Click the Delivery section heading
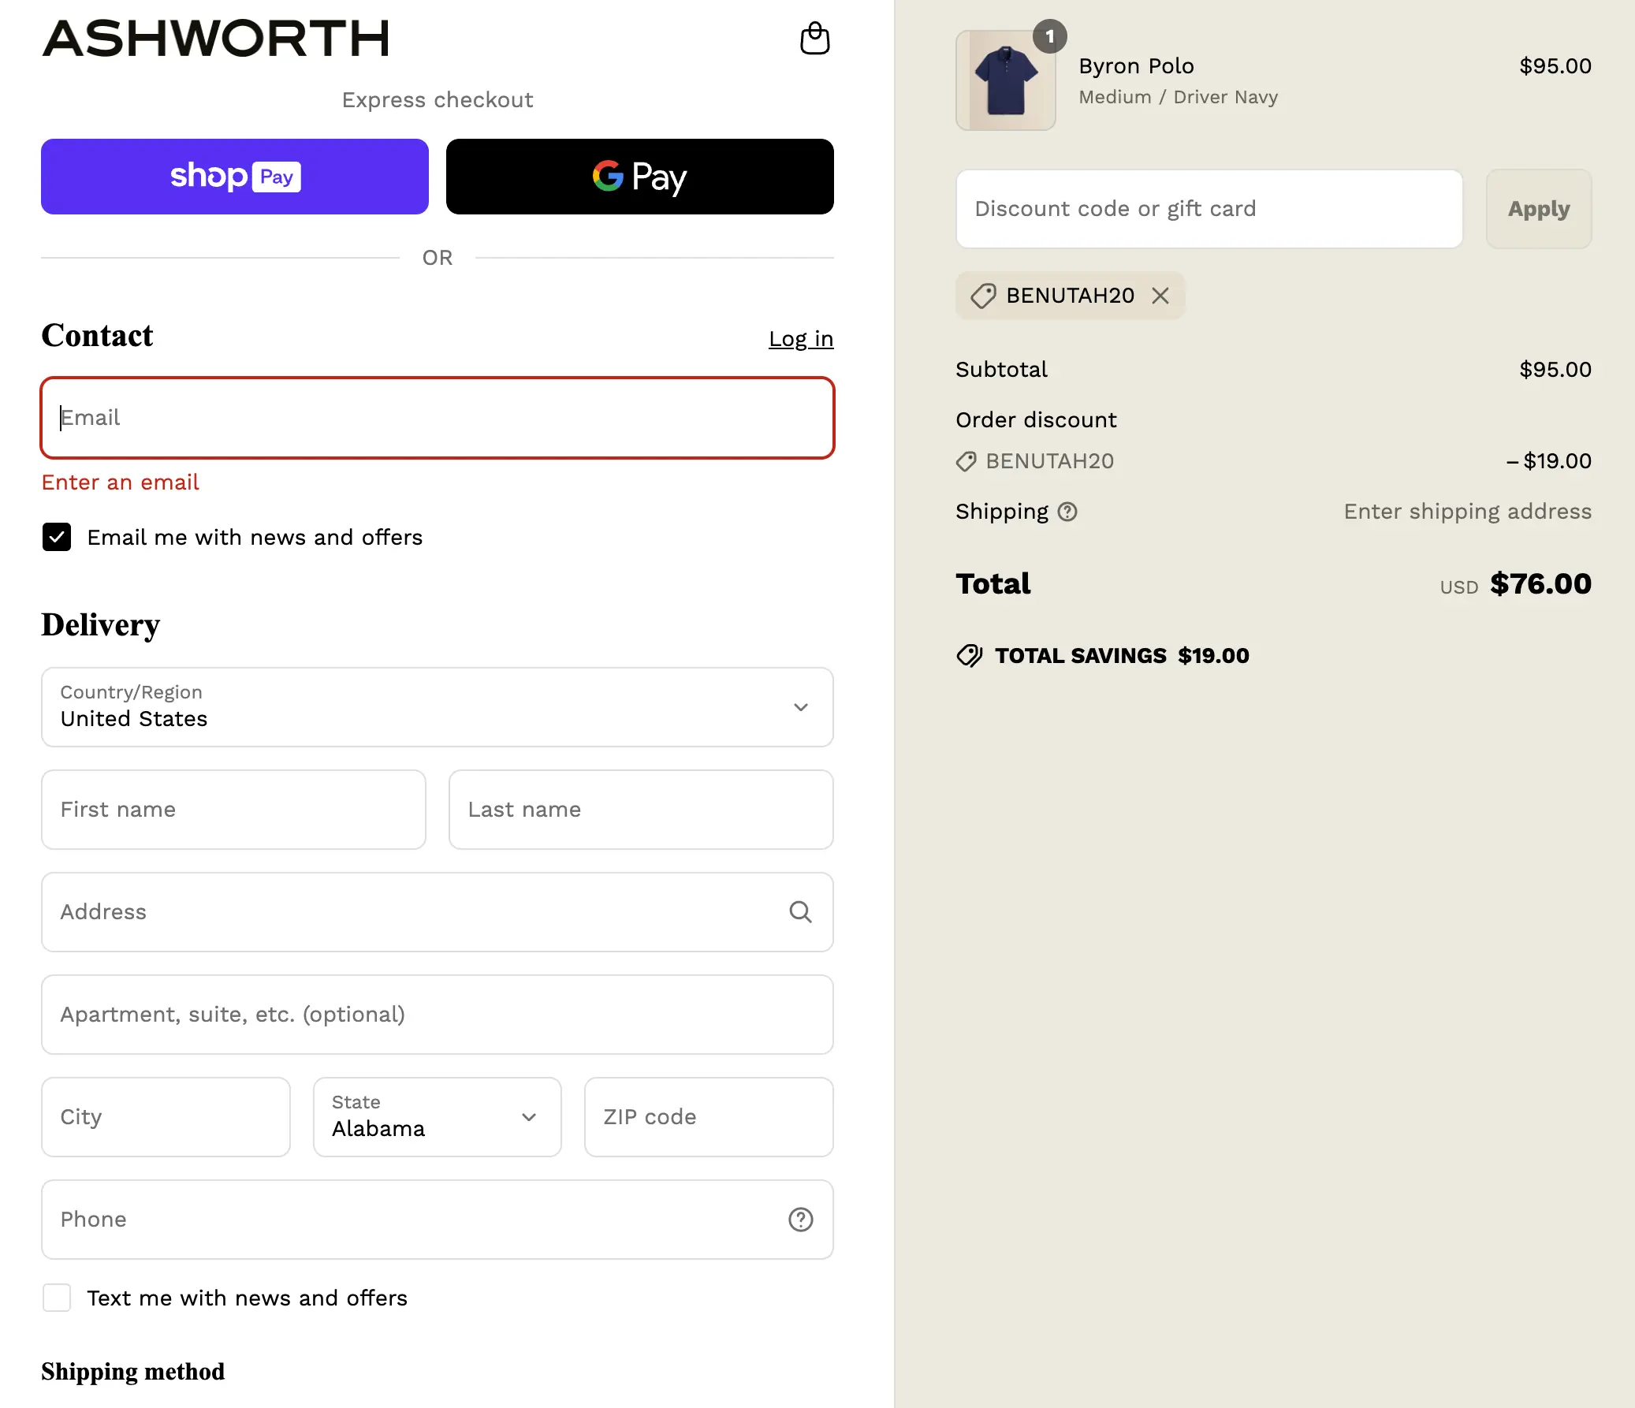Screen dimensions: 1635x1408 tap(100, 624)
